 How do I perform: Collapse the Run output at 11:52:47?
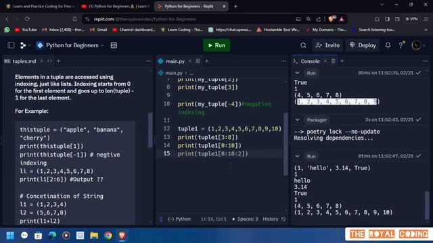pos(297,156)
